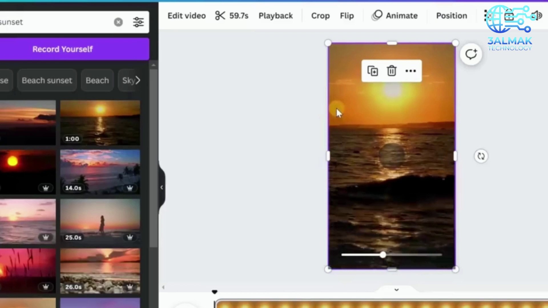Add a comment using the speech bubble icon
Viewport: 548px width, 308px height.
point(471,54)
